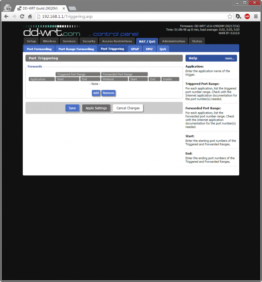Open the Administration tab
Screen dimensions: 262x282
coord(173,41)
